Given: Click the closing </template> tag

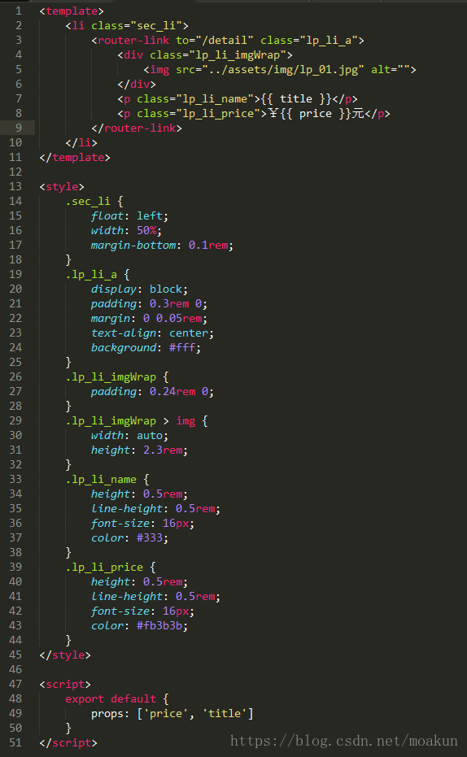Looking at the screenshot, I should 75,157.
